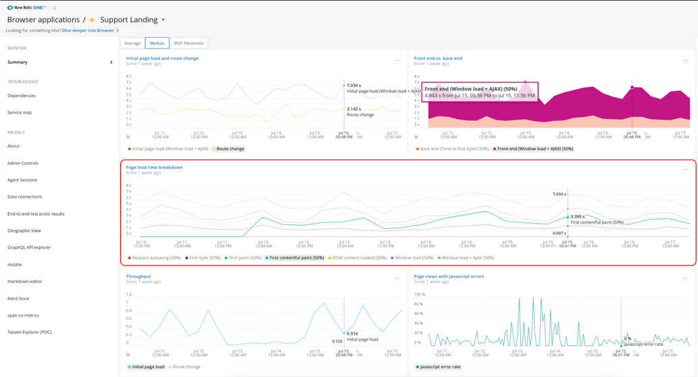This screenshot has height=377, width=698.
Task: Toggle Request queueing (50%) legend series
Action: coord(155,258)
